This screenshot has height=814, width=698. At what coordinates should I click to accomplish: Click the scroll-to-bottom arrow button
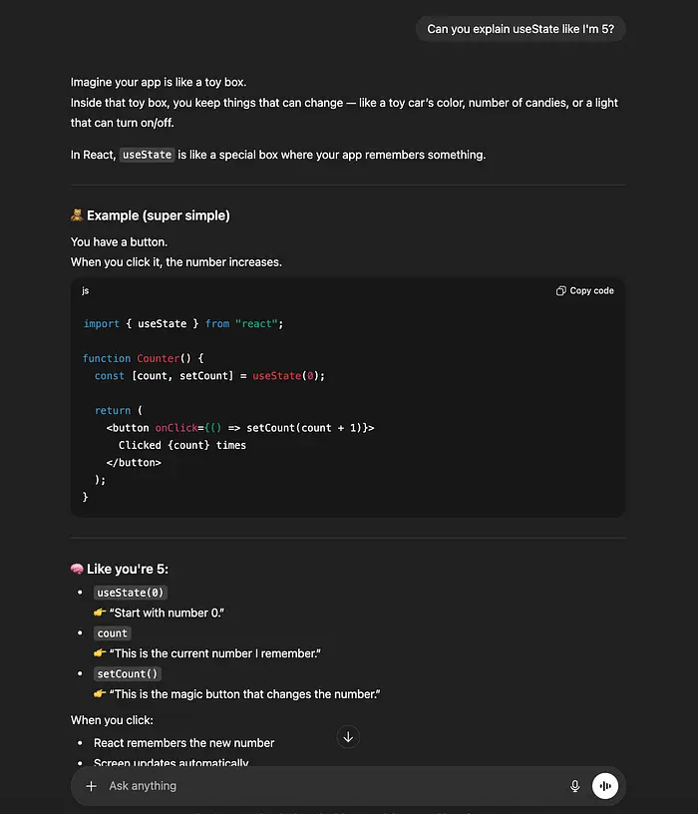point(348,737)
